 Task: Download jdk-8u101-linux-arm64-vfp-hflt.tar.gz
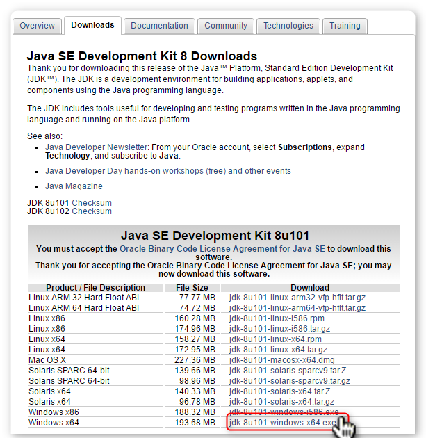pos(297,308)
